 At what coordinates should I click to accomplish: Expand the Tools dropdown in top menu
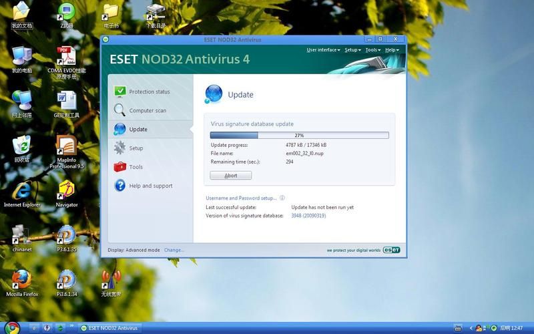tap(372, 50)
